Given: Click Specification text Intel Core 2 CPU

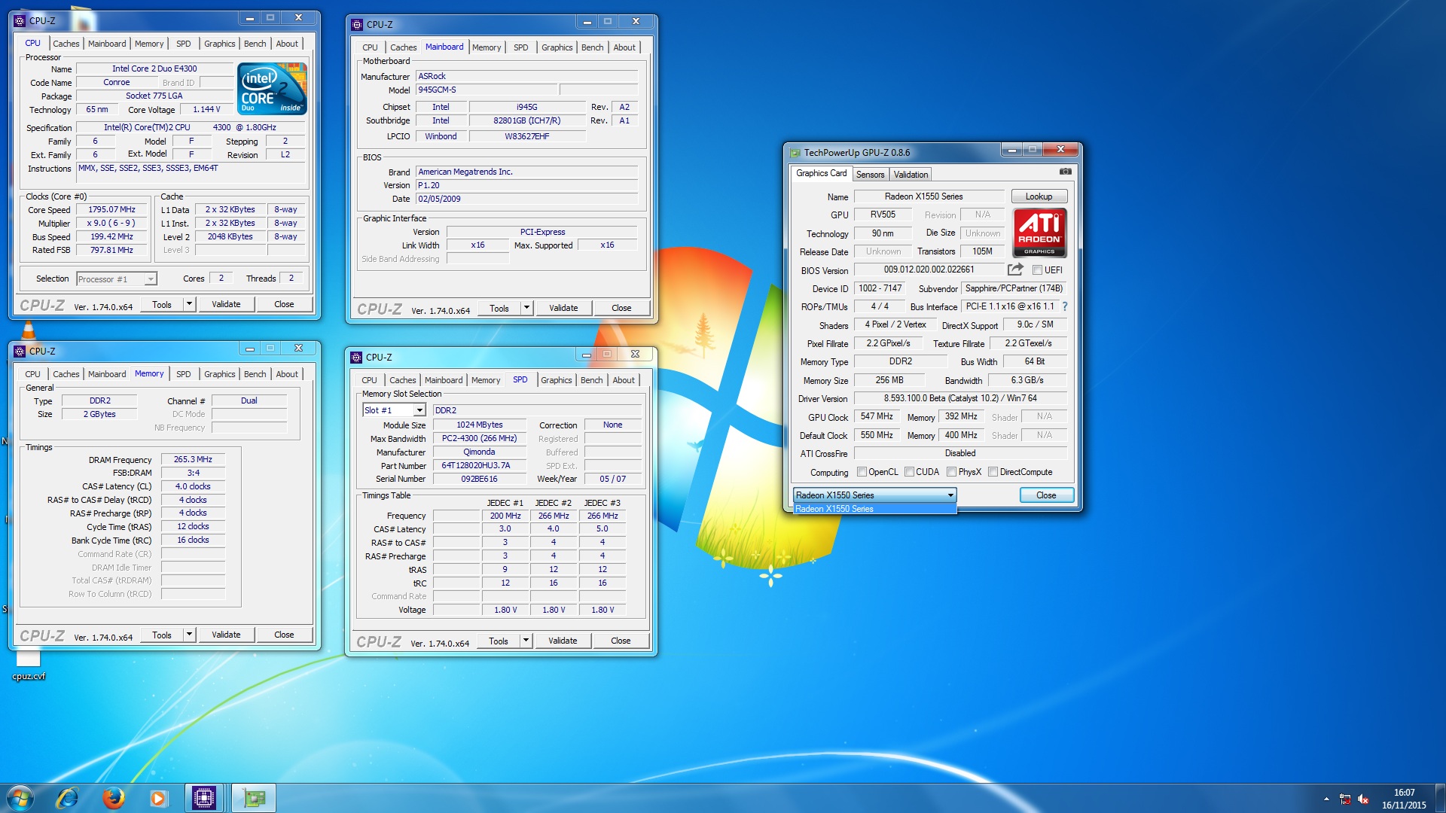Looking at the screenshot, I should [x=191, y=128].
